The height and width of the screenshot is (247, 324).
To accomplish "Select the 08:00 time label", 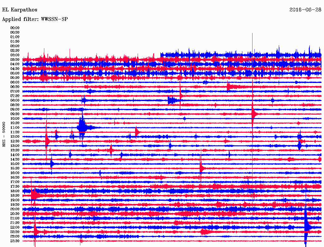I will coord(15,100).
